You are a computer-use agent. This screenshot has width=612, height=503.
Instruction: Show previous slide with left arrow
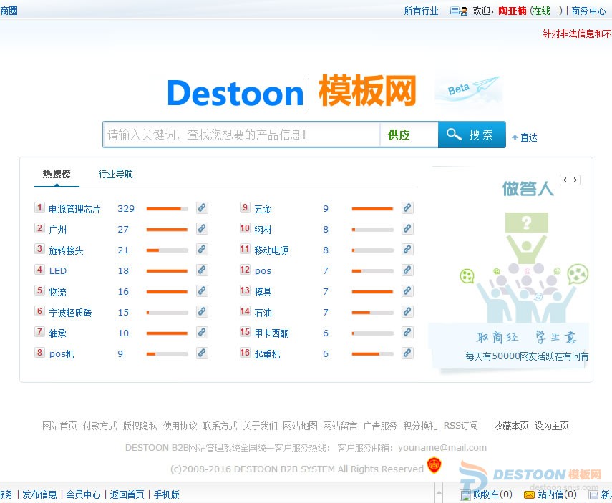[x=565, y=180]
